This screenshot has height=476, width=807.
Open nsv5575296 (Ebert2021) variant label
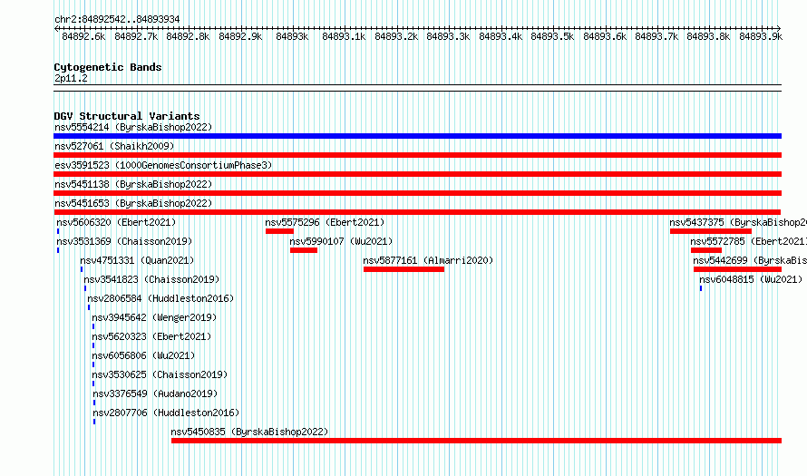(x=325, y=222)
